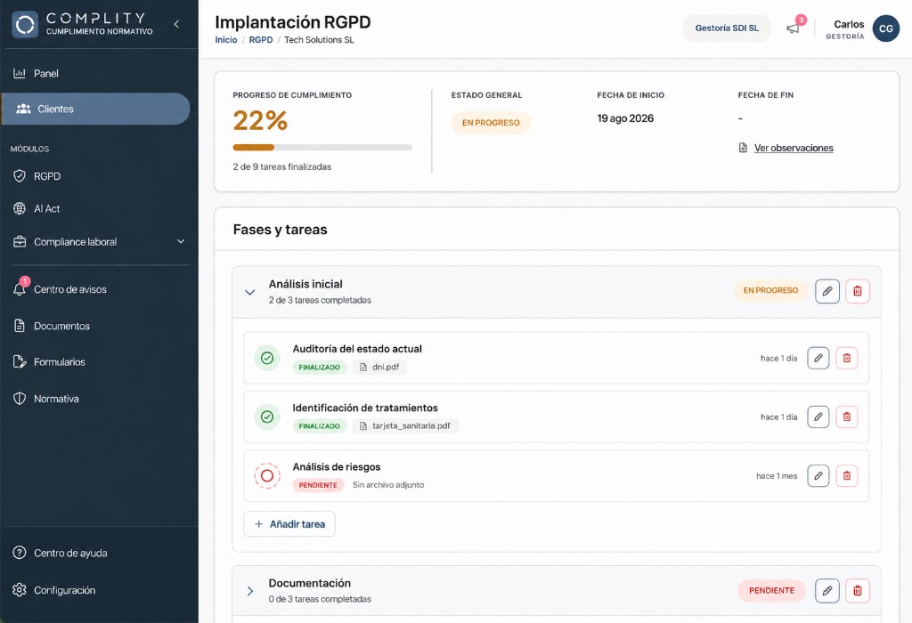Click the Gestoría SDI SL button
Viewport: 912px width, 623px height.
point(727,28)
